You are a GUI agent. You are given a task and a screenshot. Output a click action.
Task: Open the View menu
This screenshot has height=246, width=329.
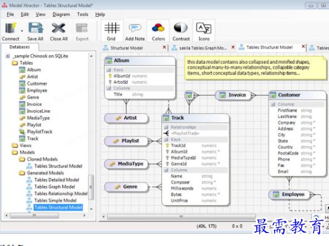click(40, 14)
